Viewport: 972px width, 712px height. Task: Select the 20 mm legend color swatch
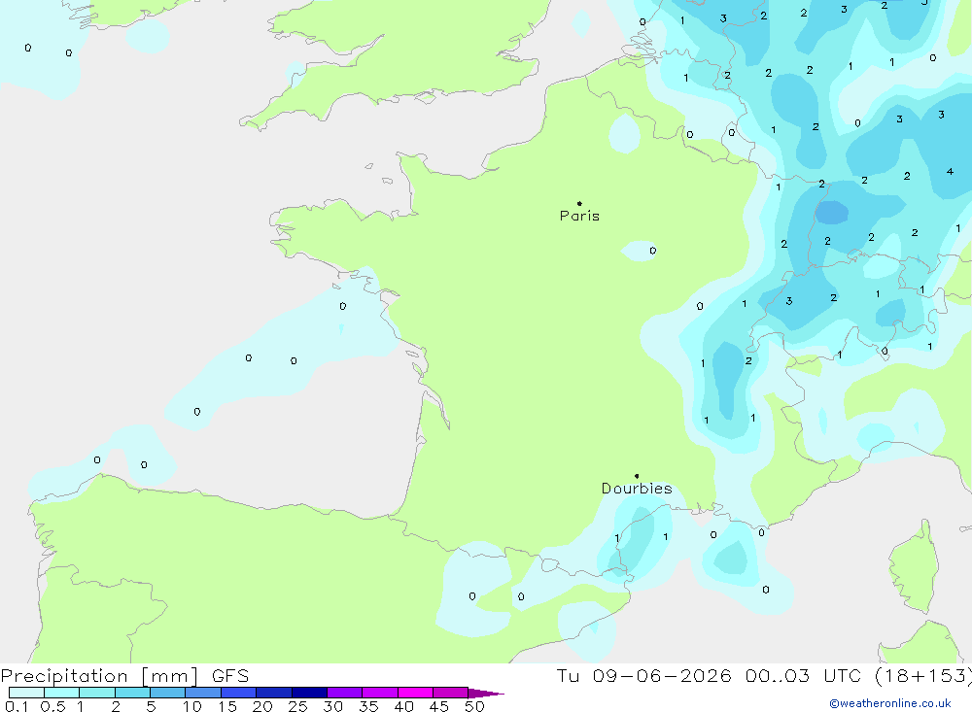(273, 693)
